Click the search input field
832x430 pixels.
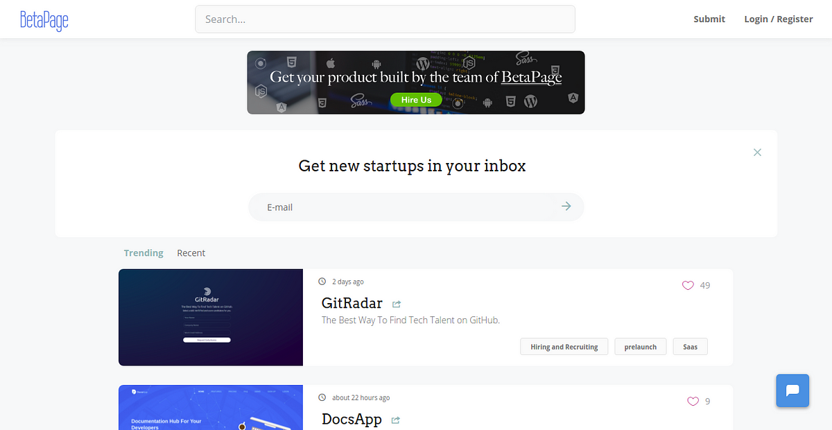pyautogui.click(x=385, y=19)
